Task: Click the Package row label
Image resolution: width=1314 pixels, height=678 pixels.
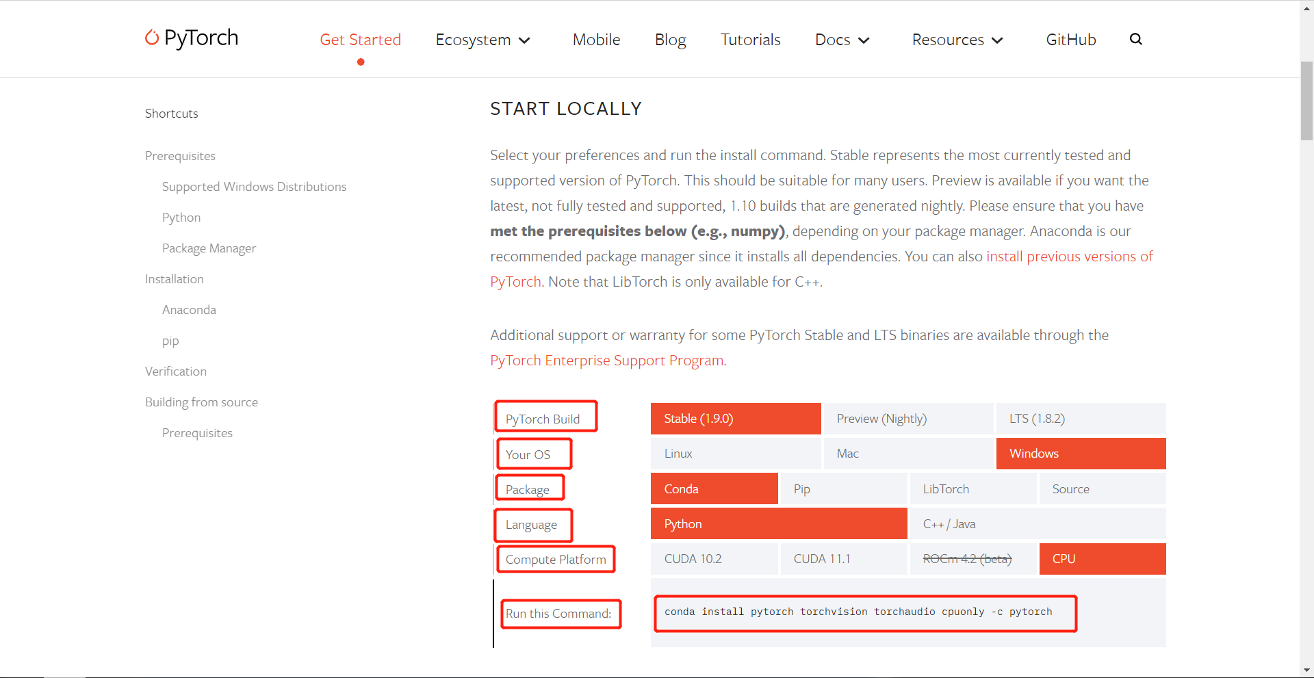Action: pos(527,490)
